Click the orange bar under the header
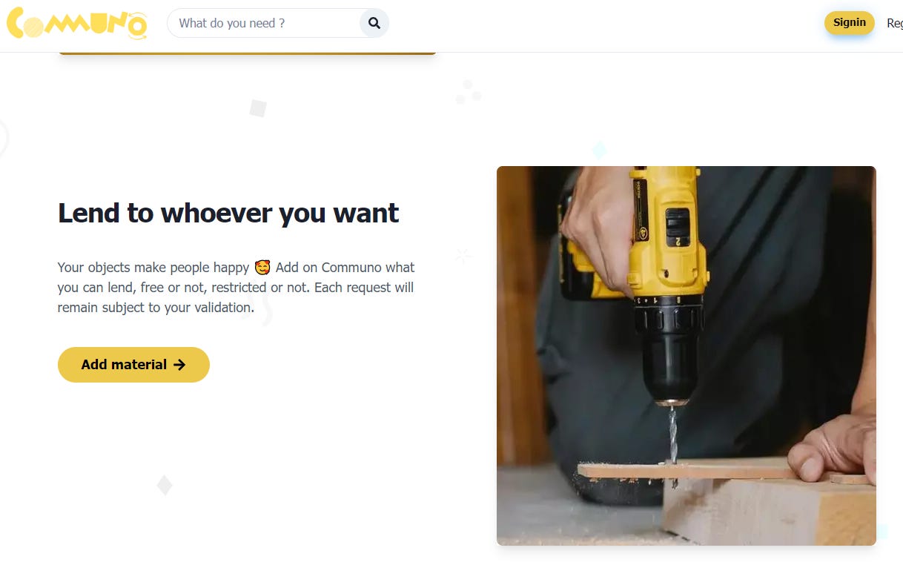Screen dimensions: 903x562 coord(248,53)
